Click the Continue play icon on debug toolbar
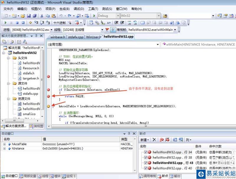 [6, 23]
